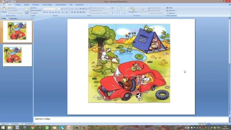231x130 pixels.
Task: Click in the Заметки к слайду notes field
Action: coord(131,120)
